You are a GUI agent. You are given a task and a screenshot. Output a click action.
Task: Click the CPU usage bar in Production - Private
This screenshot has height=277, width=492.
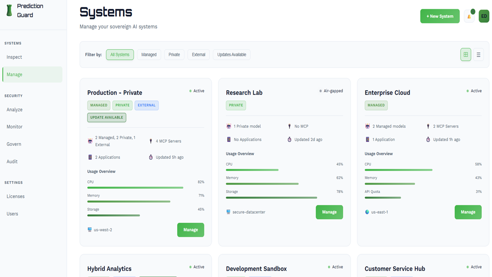point(146,188)
